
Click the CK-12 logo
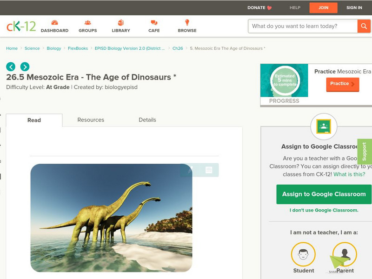[21, 26]
